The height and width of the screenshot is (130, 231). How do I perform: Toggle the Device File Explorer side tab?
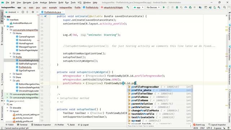coord(230,99)
